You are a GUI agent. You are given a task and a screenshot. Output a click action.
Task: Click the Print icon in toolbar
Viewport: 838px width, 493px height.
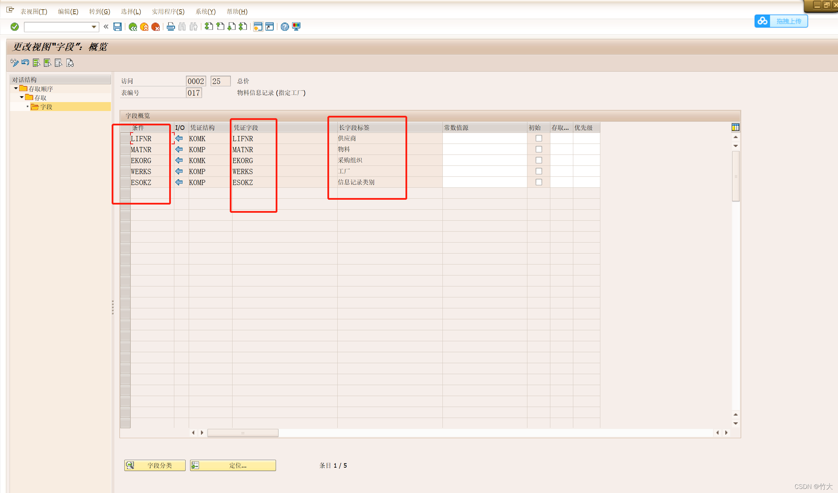[x=171, y=27]
